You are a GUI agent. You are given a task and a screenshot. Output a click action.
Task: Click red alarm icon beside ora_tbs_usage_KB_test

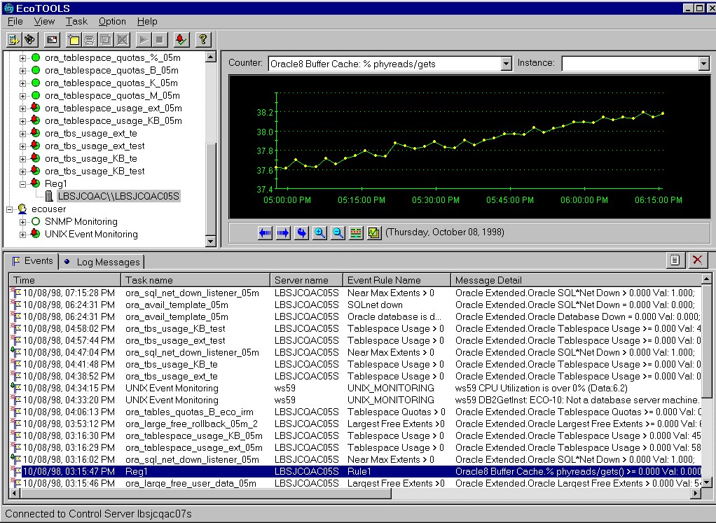[x=35, y=171]
